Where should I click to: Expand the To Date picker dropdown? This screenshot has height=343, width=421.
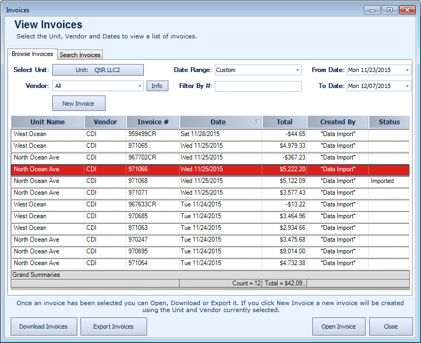coord(407,86)
